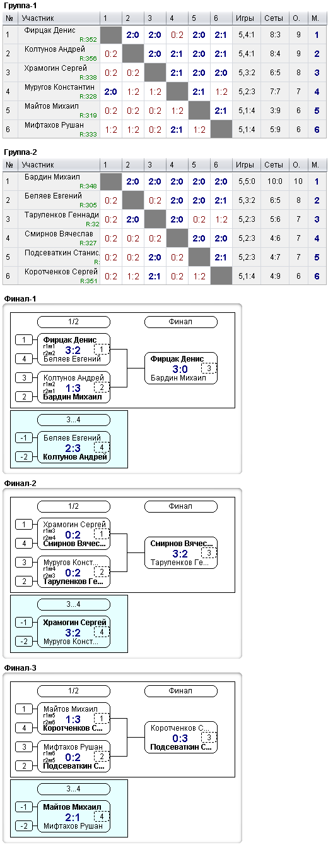Select dashed match box 2 in Финал-3
The width and height of the screenshot is (333, 847).
point(102,756)
